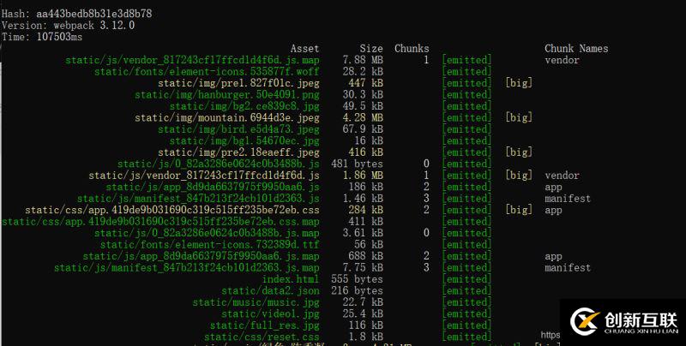Click '[big]' flag in the mountain.6944d3e.jpeg row
The height and width of the screenshot is (346, 686).
[x=519, y=117]
